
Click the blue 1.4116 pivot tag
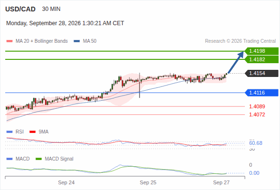pos(261,93)
